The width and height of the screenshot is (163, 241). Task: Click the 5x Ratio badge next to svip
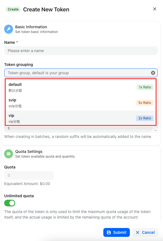coord(144,102)
